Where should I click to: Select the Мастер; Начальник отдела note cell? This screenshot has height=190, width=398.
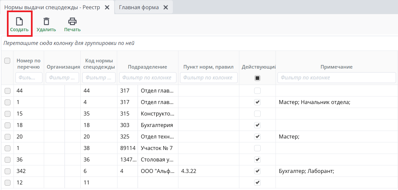pyautogui.click(x=314, y=102)
